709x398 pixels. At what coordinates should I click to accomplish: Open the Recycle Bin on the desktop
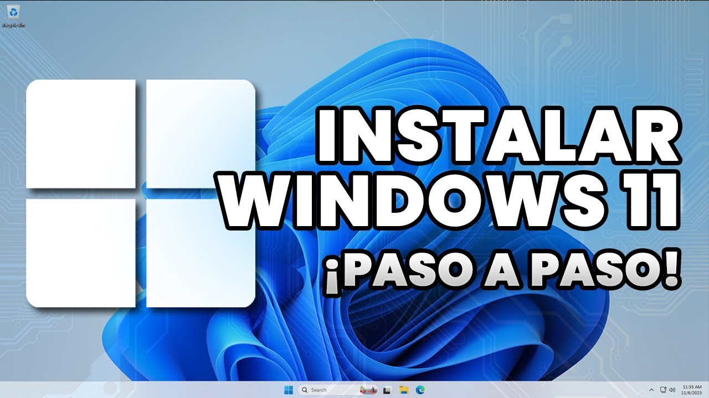[x=14, y=12]
